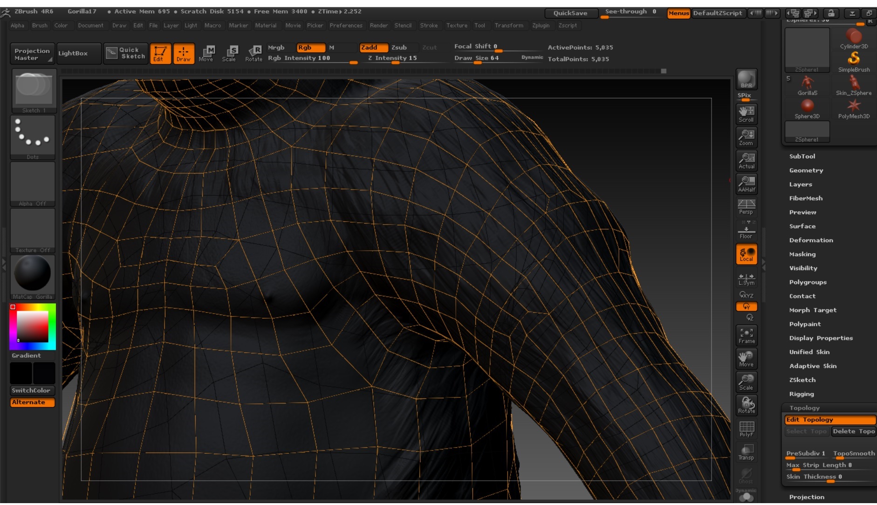877x505 pixels.
Task: Toggle Edit Topology button
Action: pos(830,420)
